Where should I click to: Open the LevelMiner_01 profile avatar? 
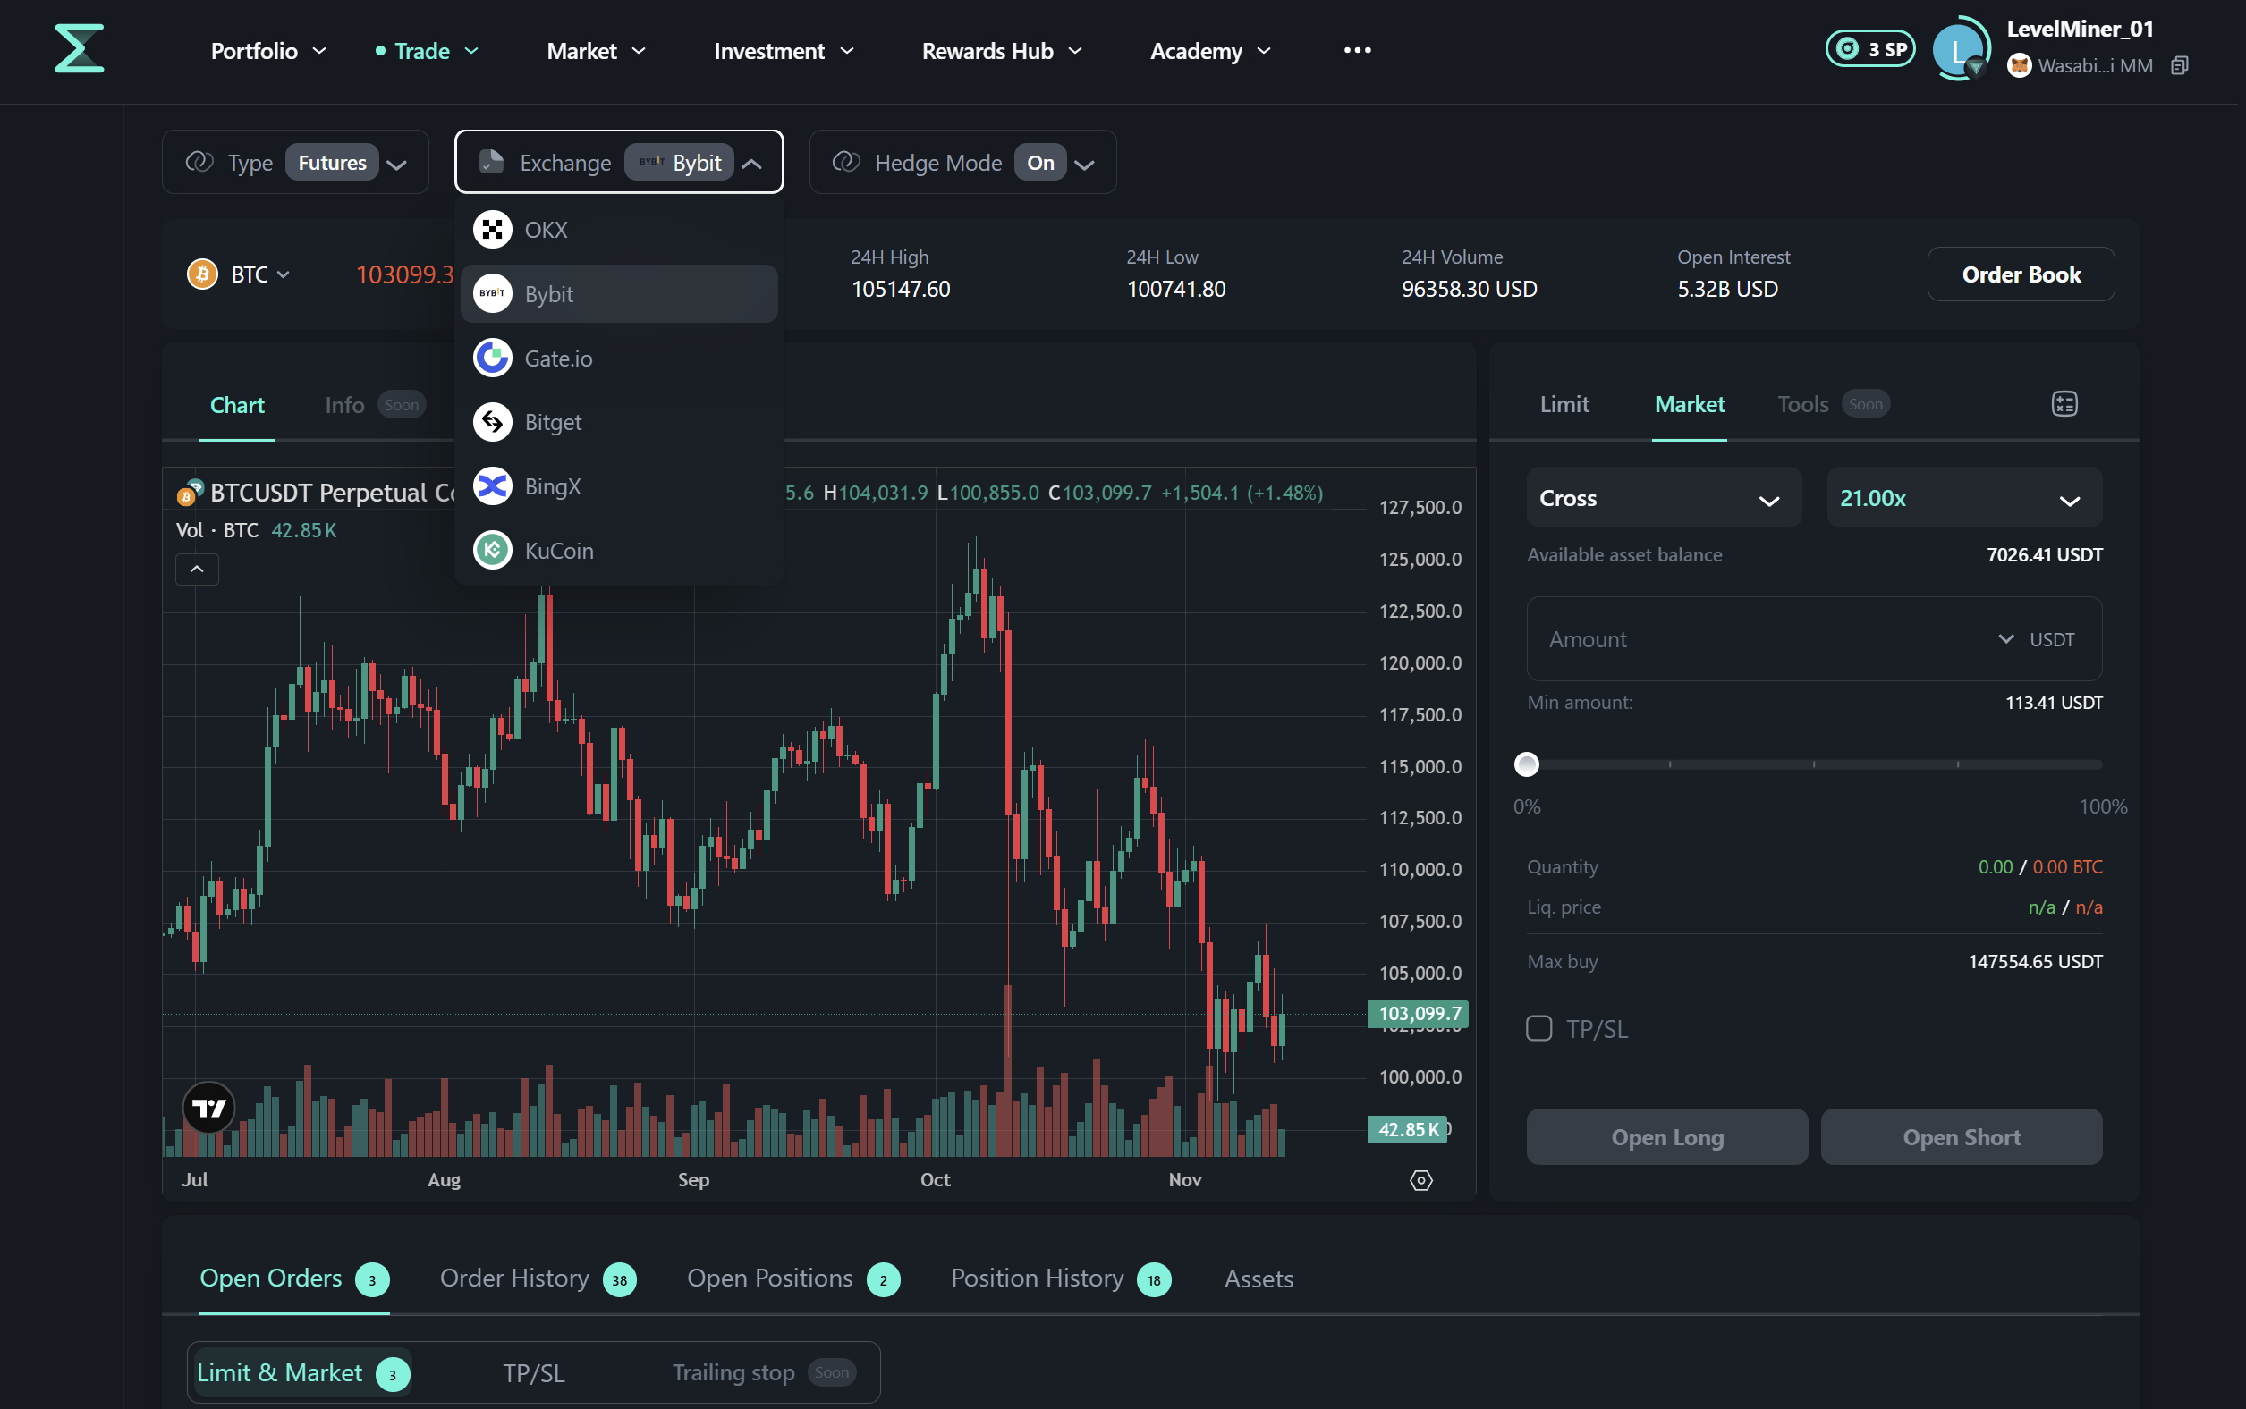[1959, 50]
